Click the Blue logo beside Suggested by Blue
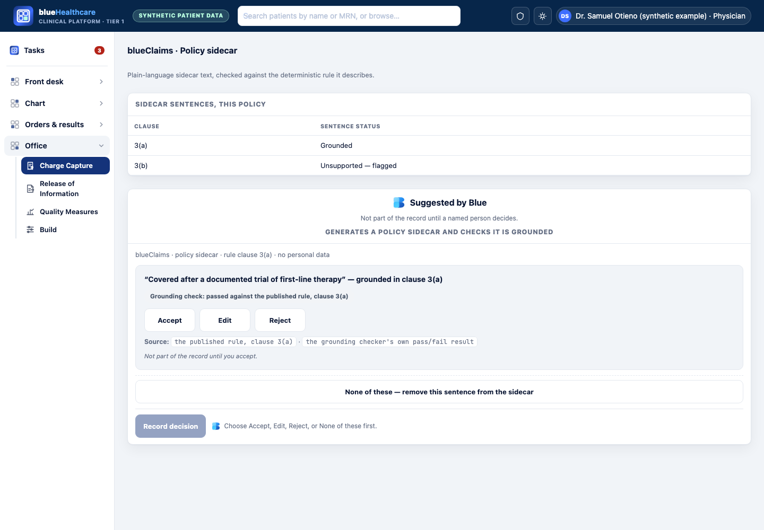This screenshot has width=764, height=530. 399,202
